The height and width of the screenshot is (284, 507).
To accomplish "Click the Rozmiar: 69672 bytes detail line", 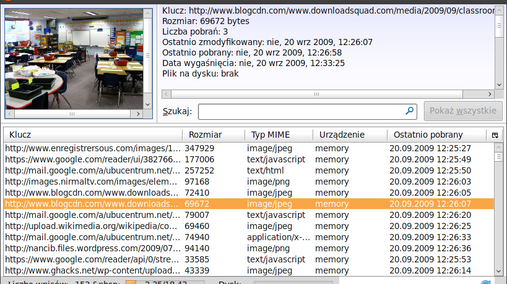I will 206,21.
